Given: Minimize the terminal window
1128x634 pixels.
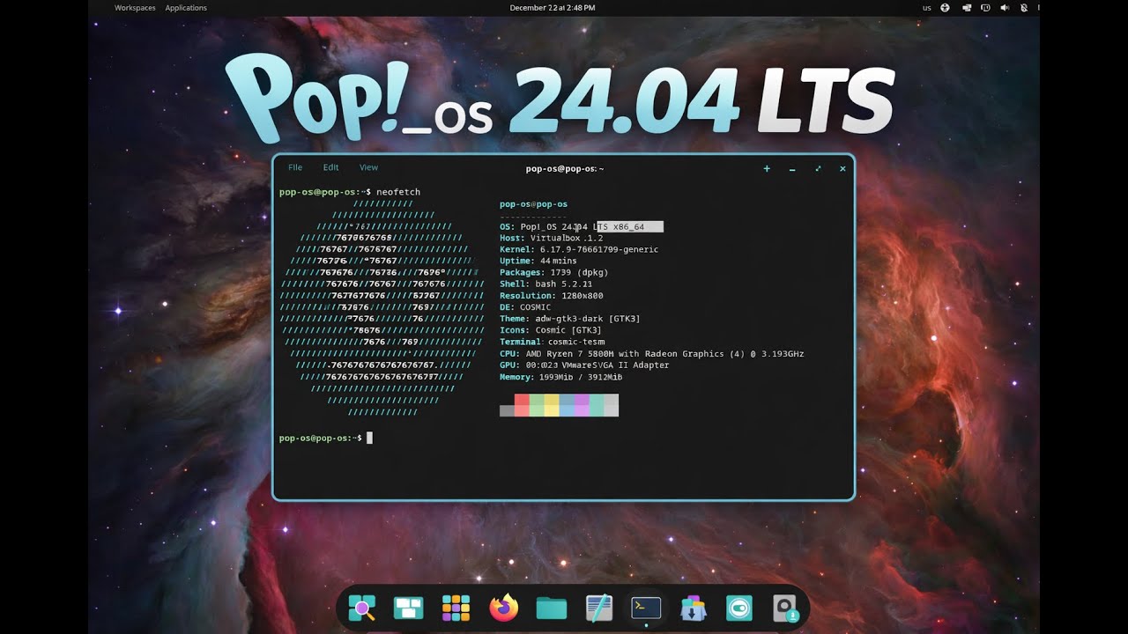Looking at the screenshot, I should tap(792, 168).
